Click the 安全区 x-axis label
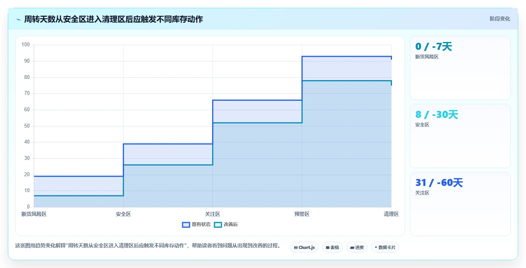The image size is (526, 268). [x=123, y=214]
